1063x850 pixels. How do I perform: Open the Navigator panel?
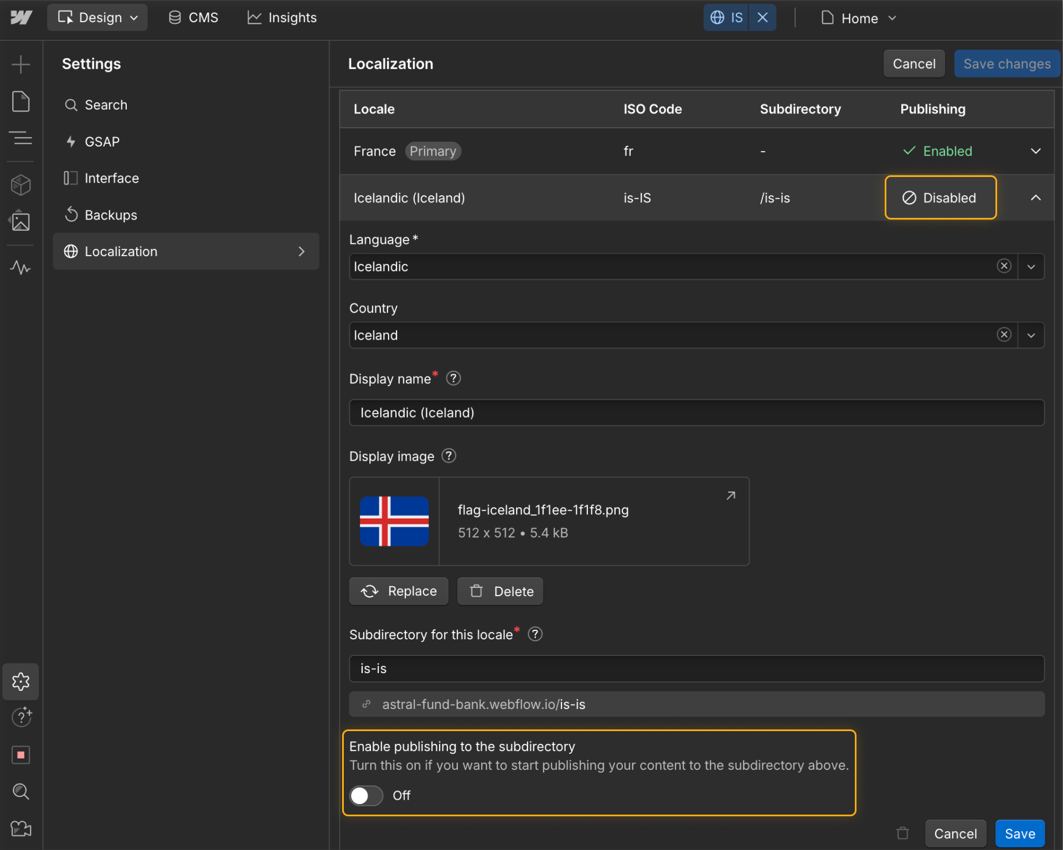pyautogui.click(x=20, y=138)
